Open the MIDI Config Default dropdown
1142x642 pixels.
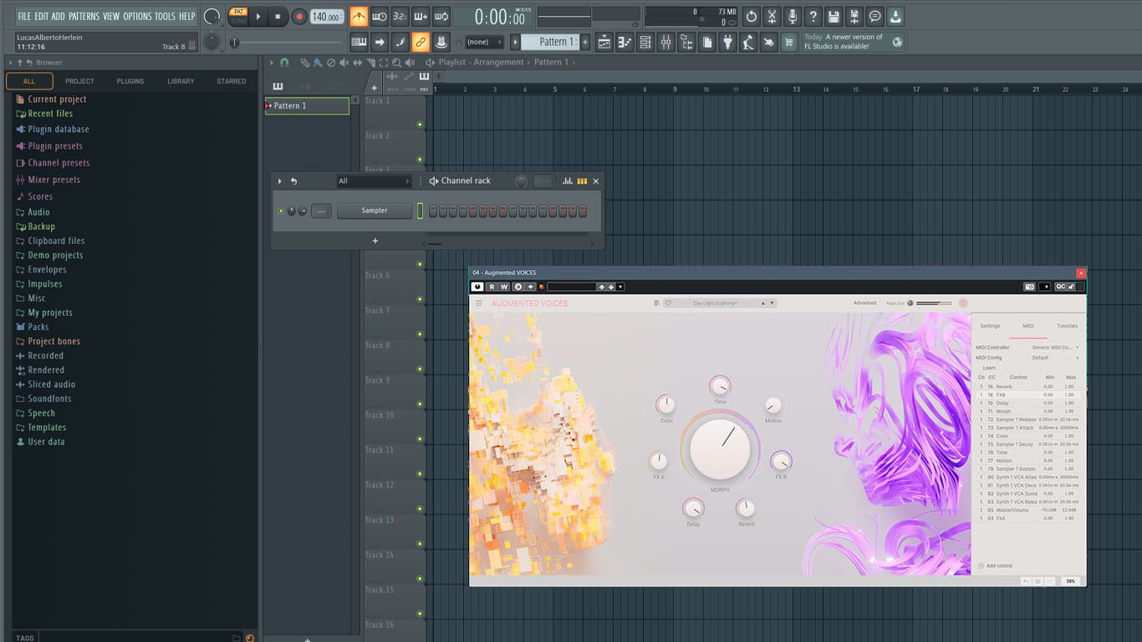1054,357
